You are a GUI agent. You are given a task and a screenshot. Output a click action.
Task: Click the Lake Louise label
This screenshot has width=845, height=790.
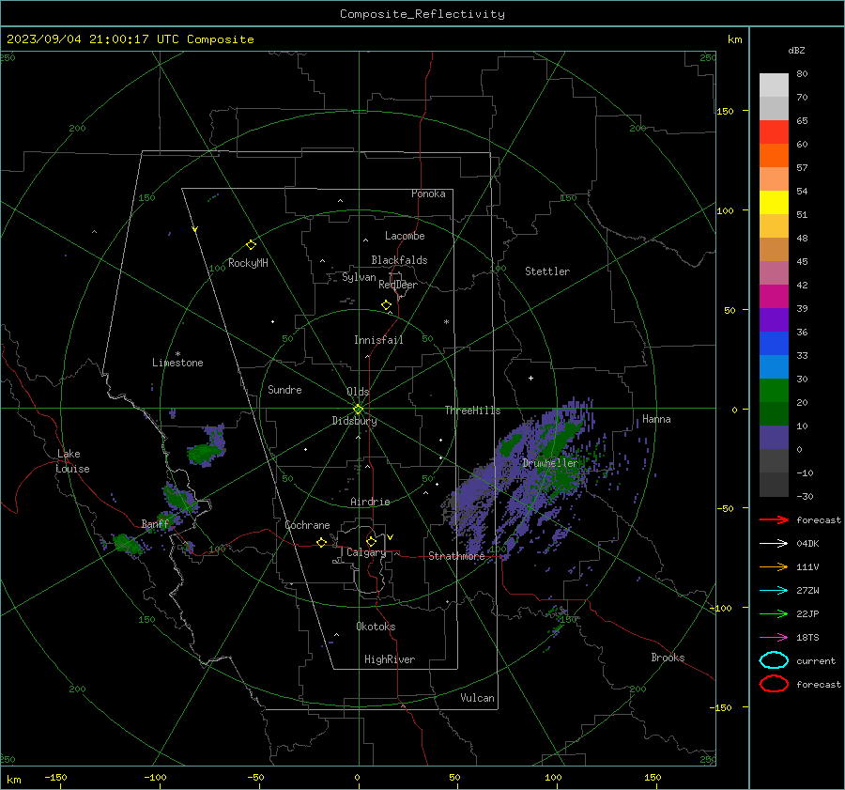click(x=72, y=461)
